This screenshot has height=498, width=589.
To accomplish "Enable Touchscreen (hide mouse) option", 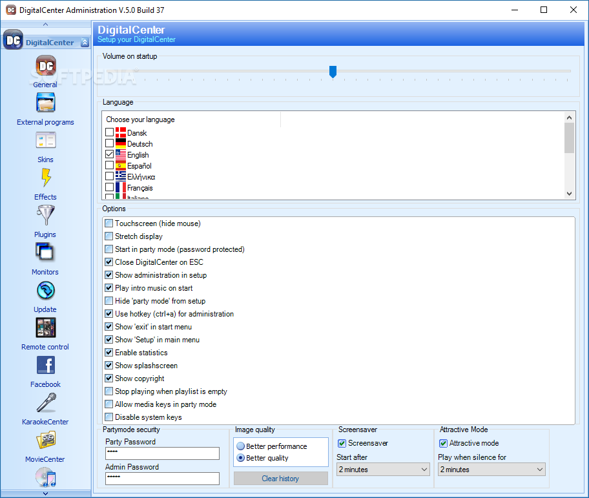I will [109, 223].
